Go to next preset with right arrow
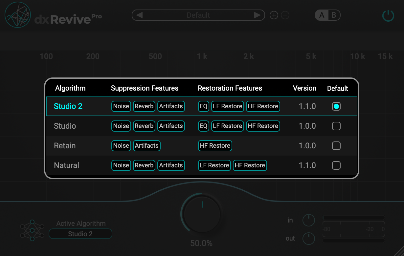The width and height of the screenshot is (404, 256). pyautogui.click(x=257, y=15)
